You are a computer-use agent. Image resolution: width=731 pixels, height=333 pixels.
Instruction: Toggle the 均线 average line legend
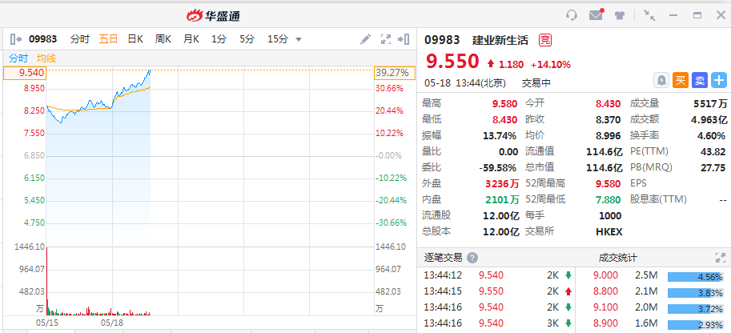click(x=46, y=58)
